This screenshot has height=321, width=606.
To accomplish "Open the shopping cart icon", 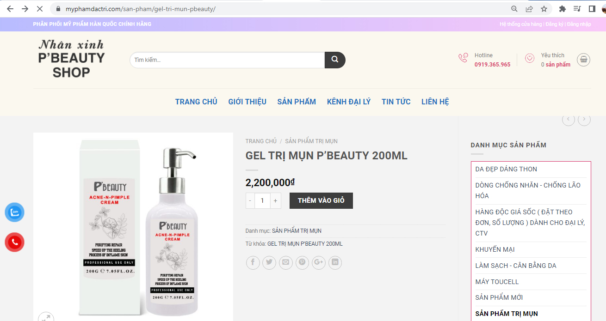I will point(583,60).
